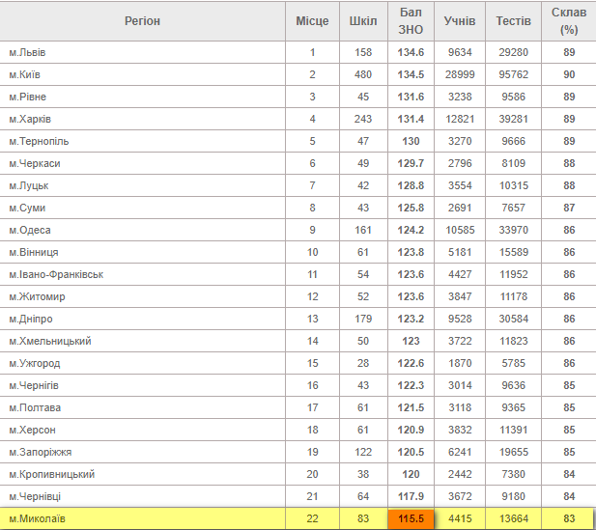Open the м.Дніпро region link
Screen dimensions: 596x530
pos(31,319)
